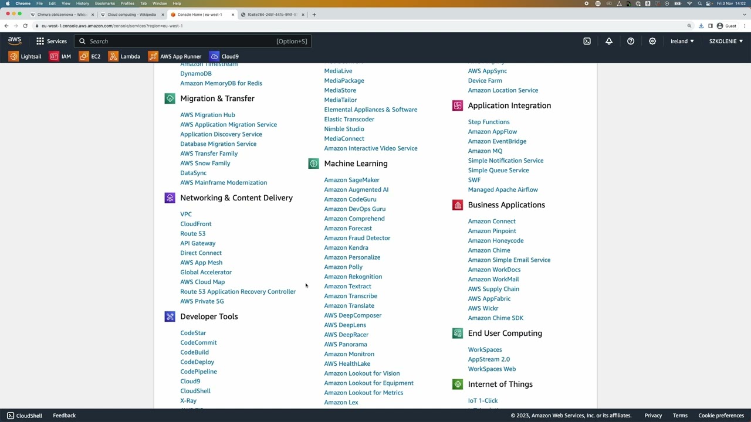Viewport: 751px width, 422px height.
Task: Reload the page with the refresh icon
Action: 25,26
